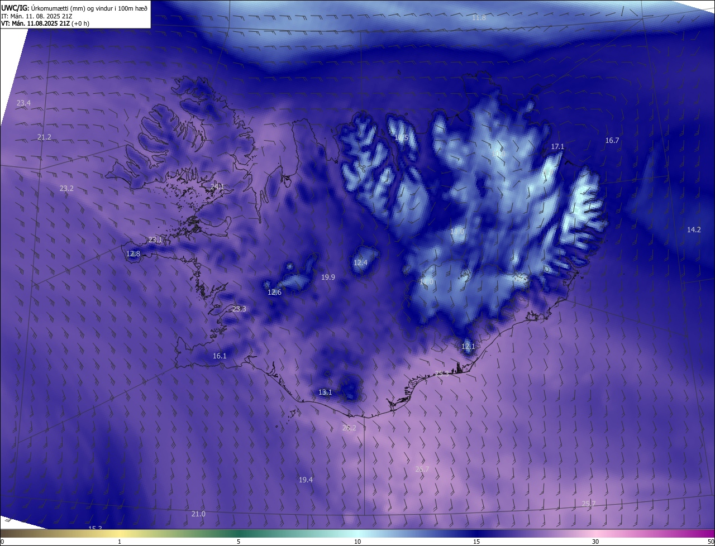715x546 pixels.
Task: Click the 25.7 value label
Action: pos(589,504)
